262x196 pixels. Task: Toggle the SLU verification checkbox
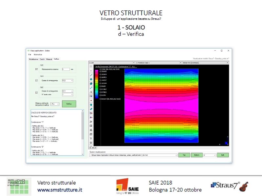click(x=36, y=80)
